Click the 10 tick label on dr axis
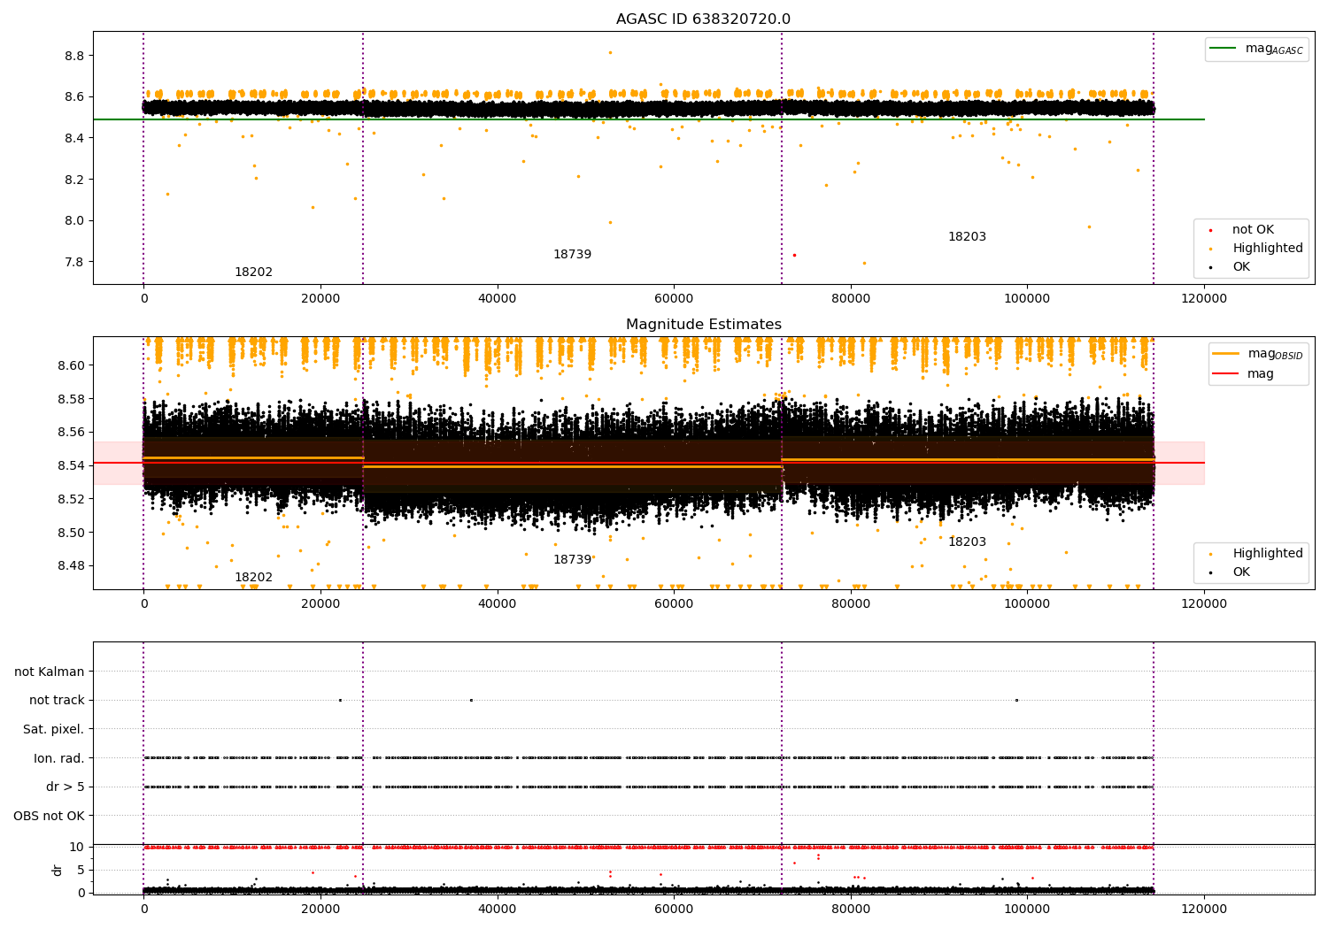This screenshot has height=929, width=1328. [77, 847]
